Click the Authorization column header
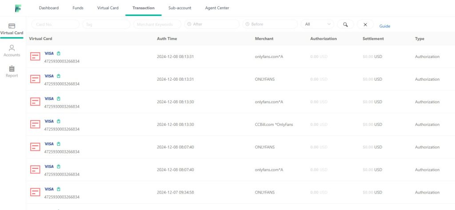This screenshot has width=455, height=210. (x=323, y=39)
